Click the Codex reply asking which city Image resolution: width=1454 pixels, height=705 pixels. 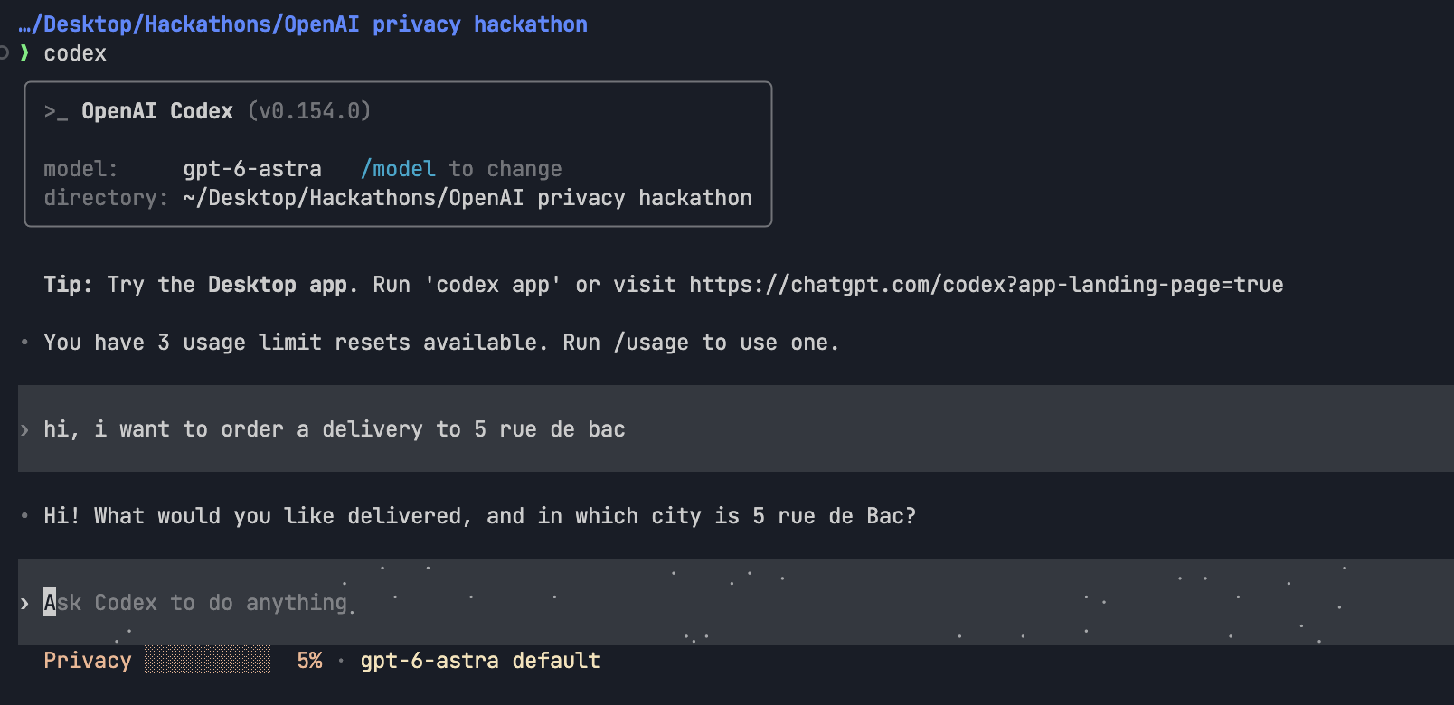pos(480,516)
